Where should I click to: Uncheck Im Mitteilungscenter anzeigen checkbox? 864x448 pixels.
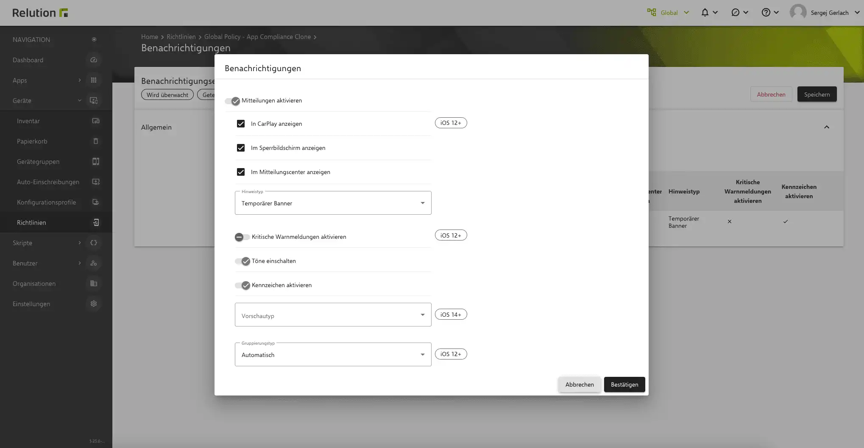point(241,172)
